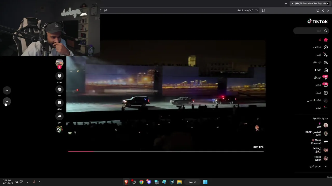Bookmark this page in the address bar
This screenshot has height=186, width=332.
pyautogui.click(x=263, y=10)
